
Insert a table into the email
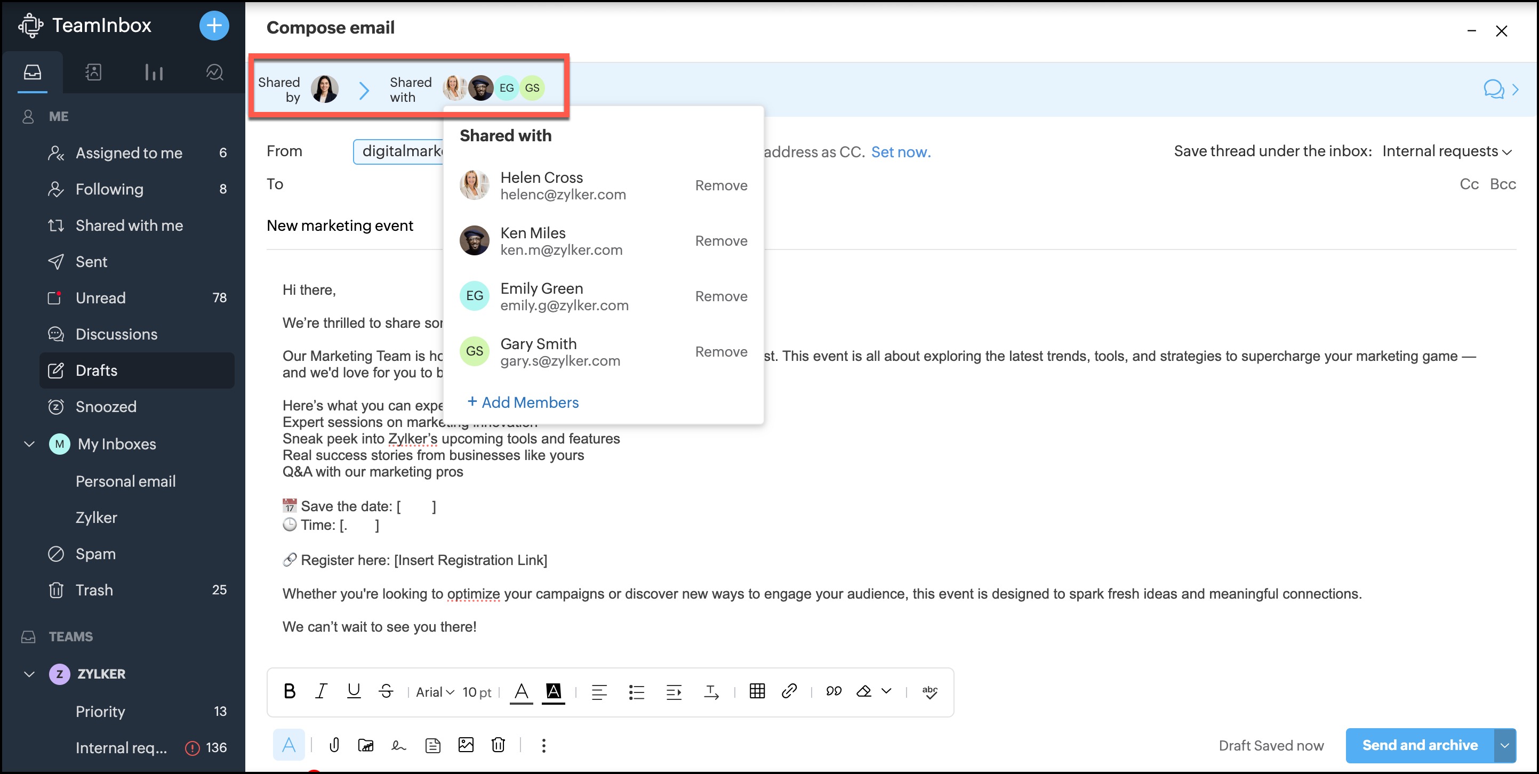(x=757, y=691)
